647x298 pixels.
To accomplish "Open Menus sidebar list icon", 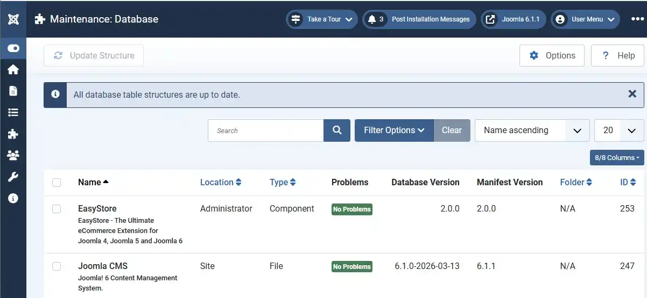I will (x=13, y=112).
